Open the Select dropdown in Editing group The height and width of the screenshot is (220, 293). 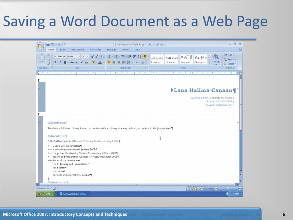[x=230, y=64]
